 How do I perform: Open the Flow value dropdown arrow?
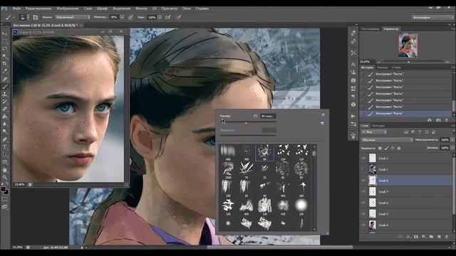(160, 17)
